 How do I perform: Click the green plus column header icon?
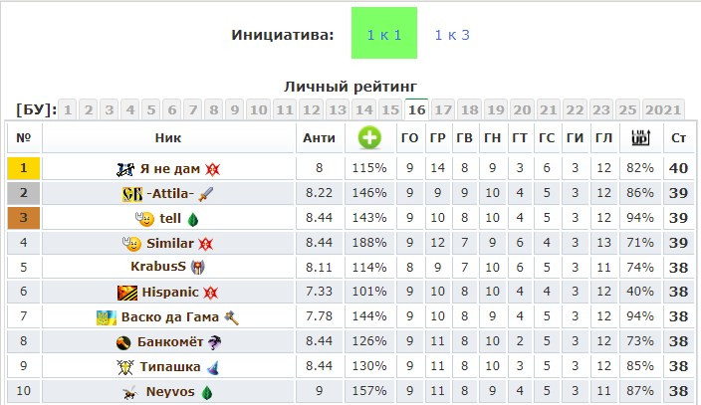[x=369, y=137]
